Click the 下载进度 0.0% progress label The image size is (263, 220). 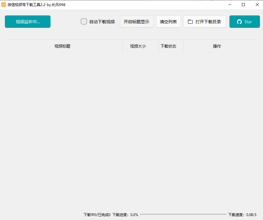(x=126, y=215)
